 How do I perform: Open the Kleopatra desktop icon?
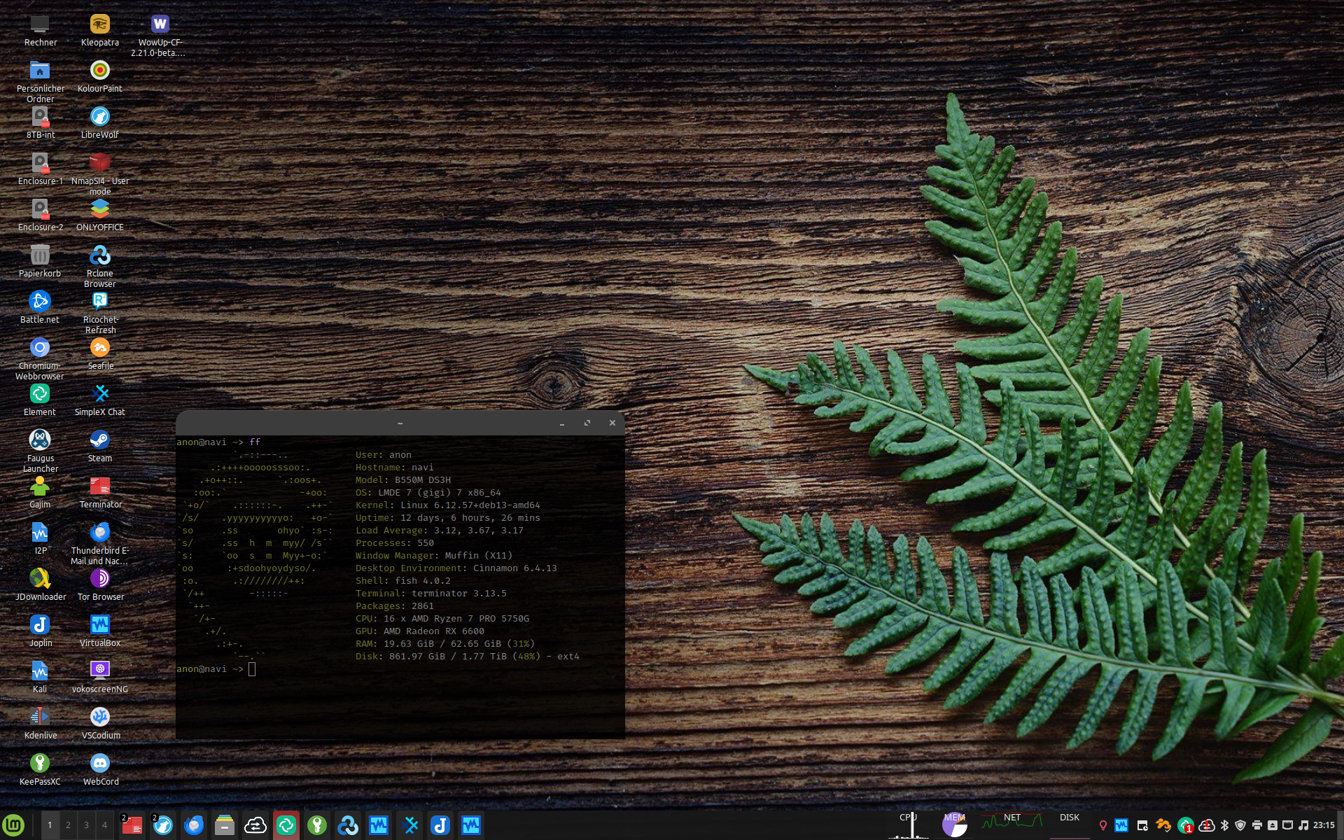[99, 25]
